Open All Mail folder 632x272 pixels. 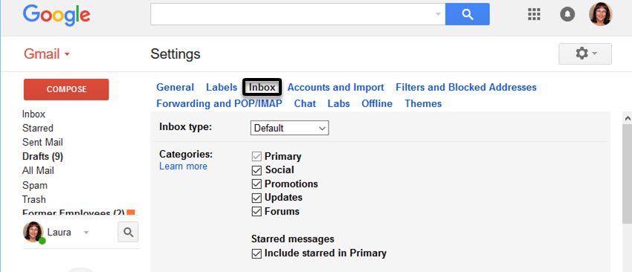[x=38, y=171]
